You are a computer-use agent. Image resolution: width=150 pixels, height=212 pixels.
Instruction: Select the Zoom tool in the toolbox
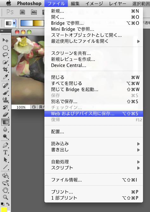tap(5, 197)
